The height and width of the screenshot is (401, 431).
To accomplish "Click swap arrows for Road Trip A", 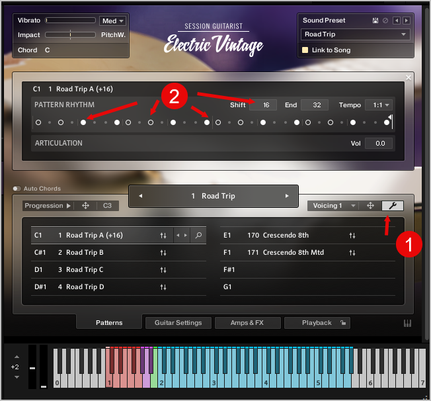I will pos(163,236).
